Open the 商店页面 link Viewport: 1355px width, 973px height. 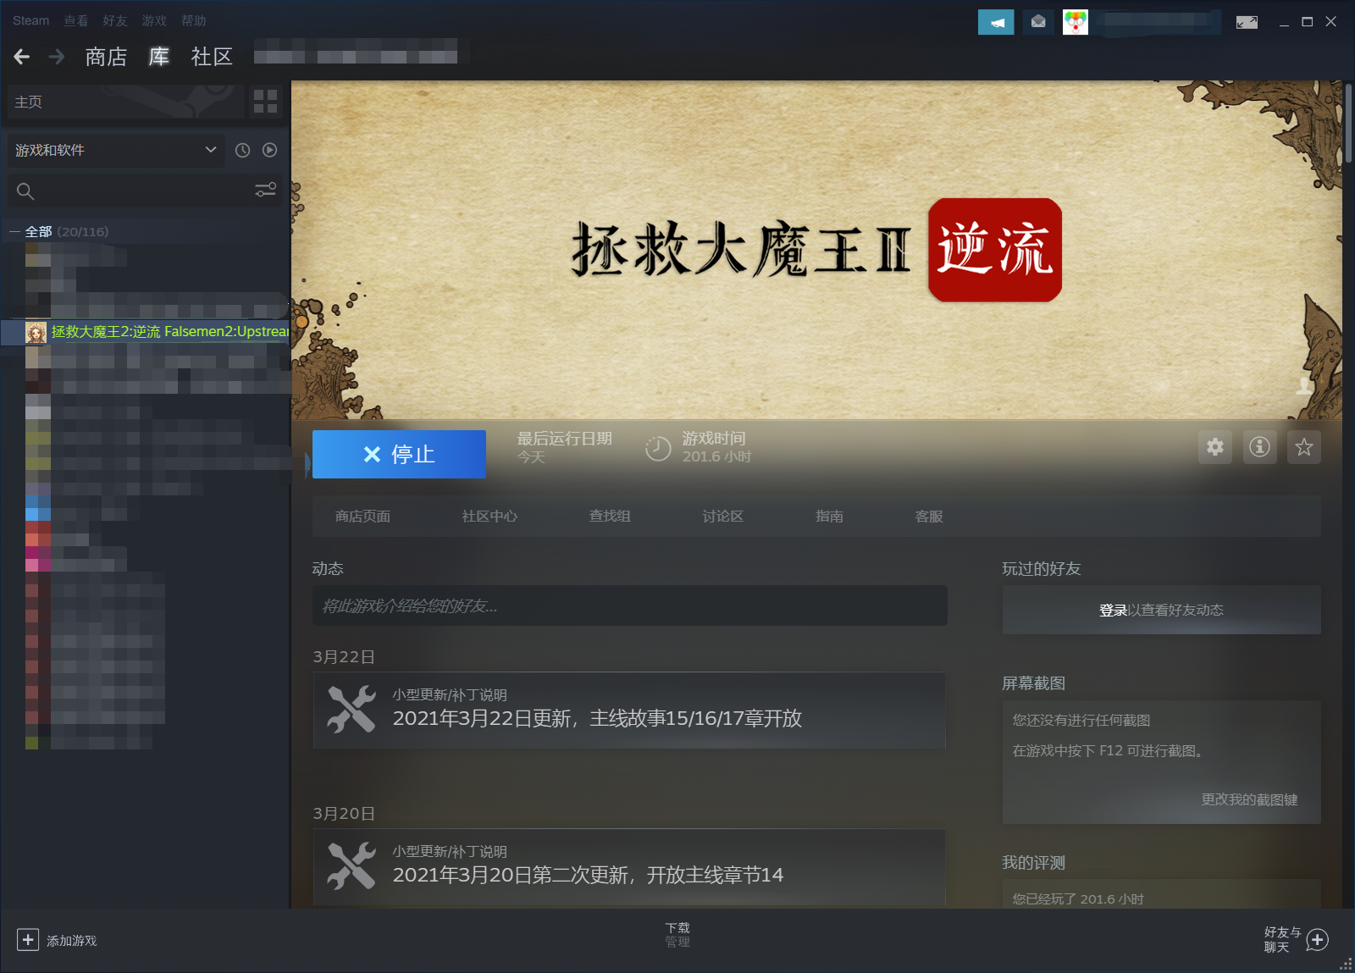362,516
